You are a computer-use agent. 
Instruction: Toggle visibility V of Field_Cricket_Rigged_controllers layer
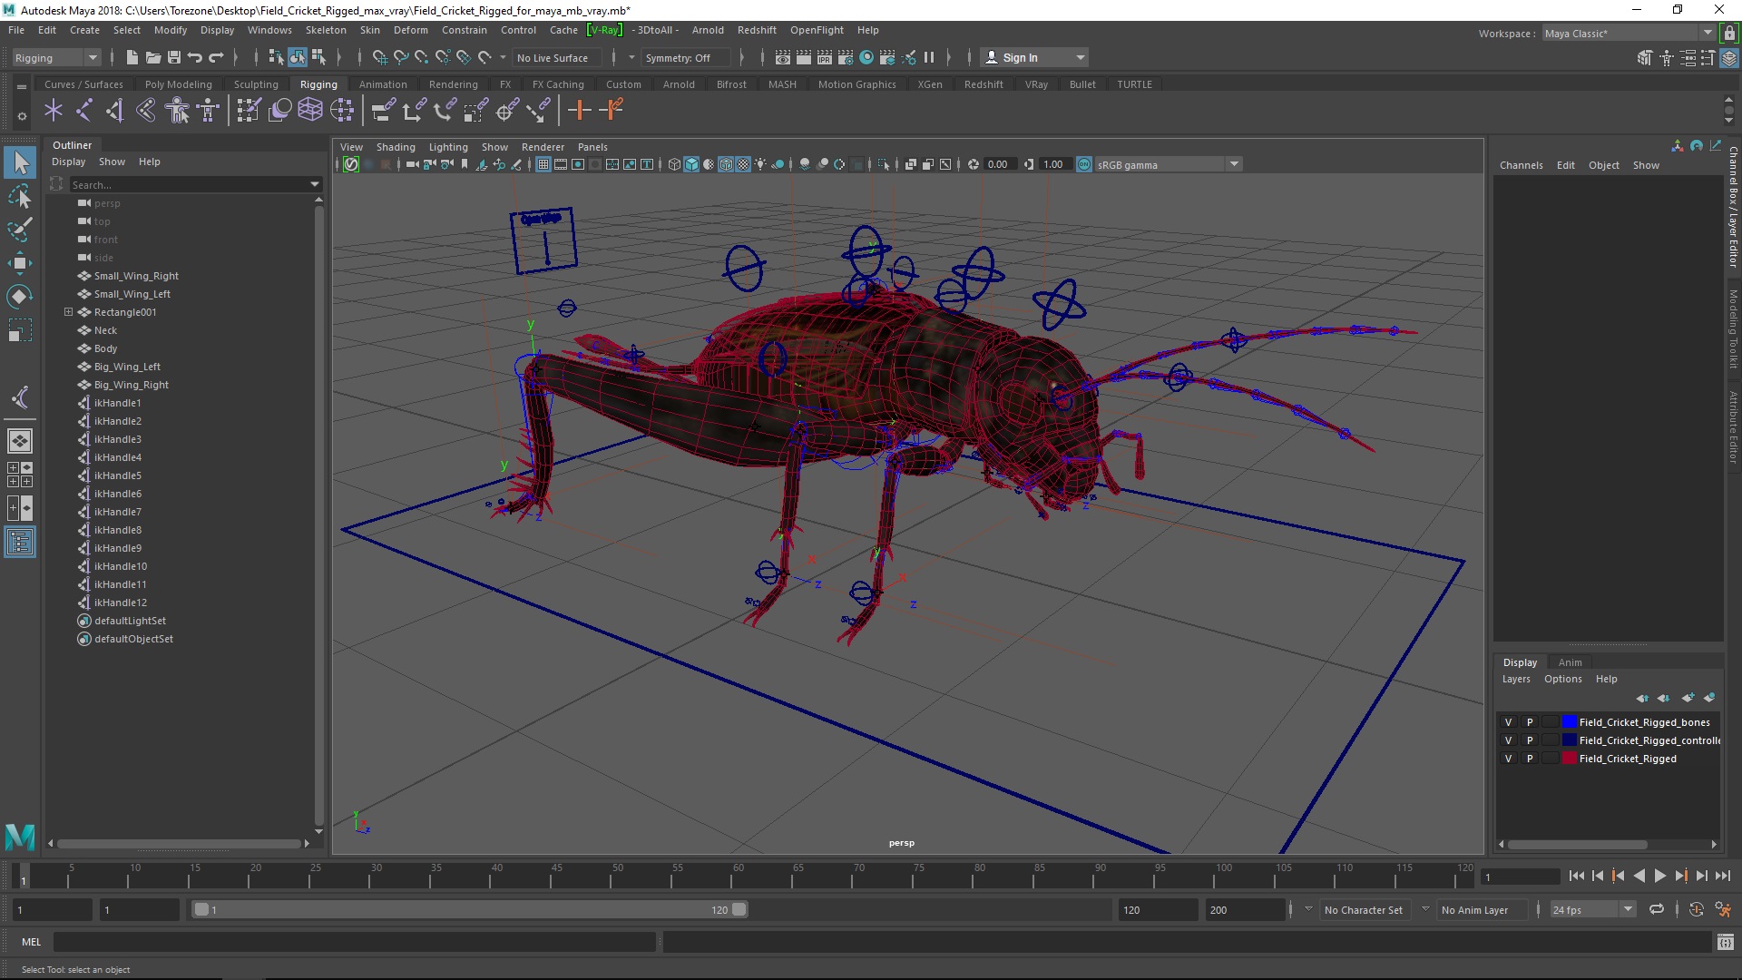1509,740
